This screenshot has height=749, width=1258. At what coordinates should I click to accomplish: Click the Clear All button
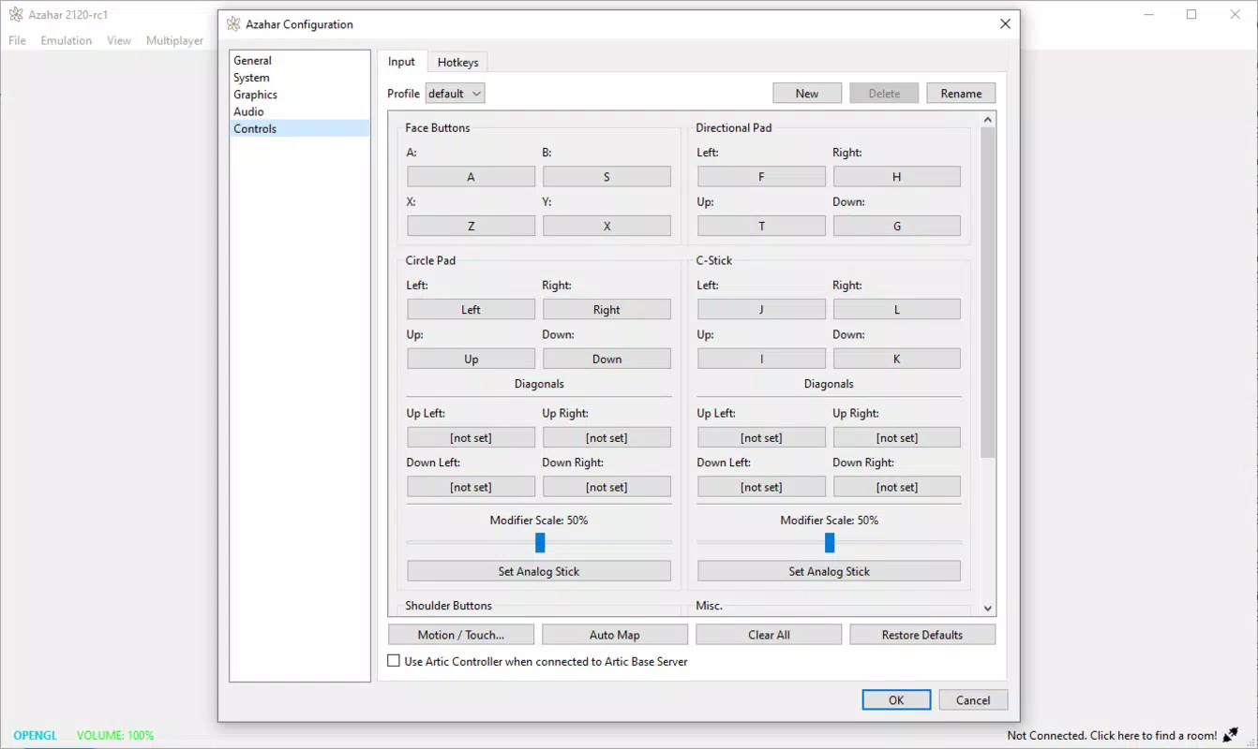coord(769,635)
